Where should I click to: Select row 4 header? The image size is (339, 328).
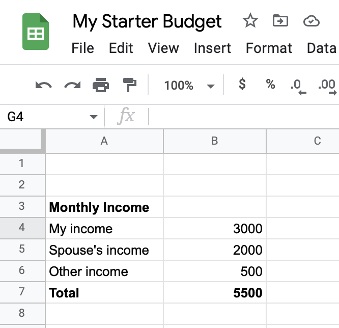pos(22,228)
